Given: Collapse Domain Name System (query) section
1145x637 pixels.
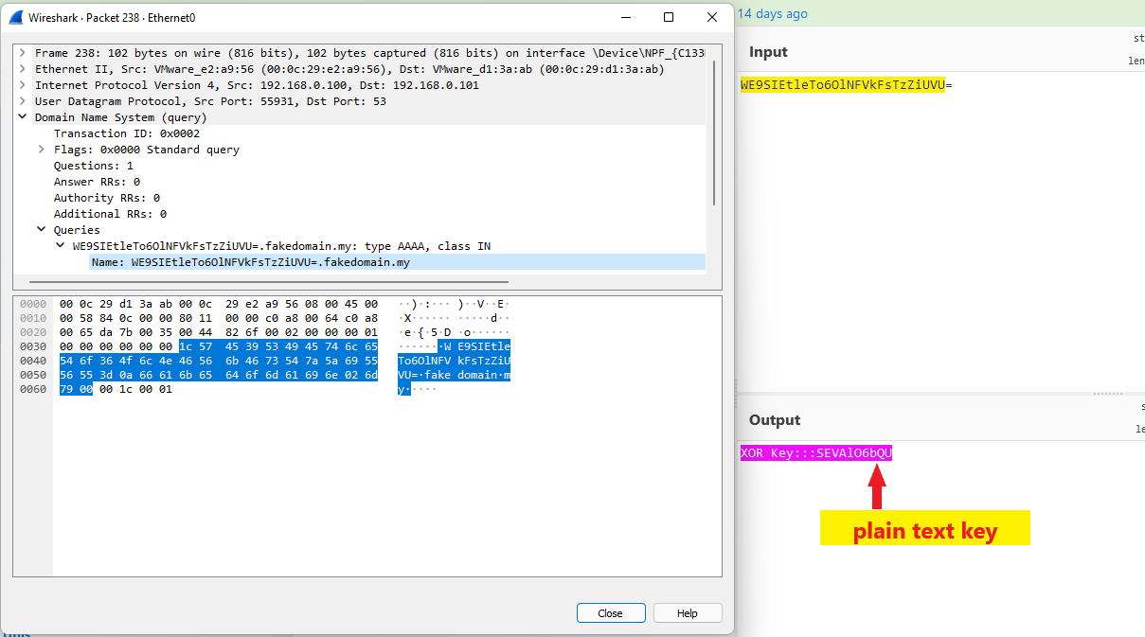Looking at the screenshot, I should [x=23, y=117].
